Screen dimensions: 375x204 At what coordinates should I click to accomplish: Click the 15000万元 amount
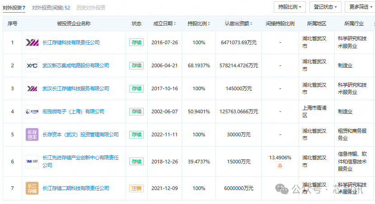(239, 162)
